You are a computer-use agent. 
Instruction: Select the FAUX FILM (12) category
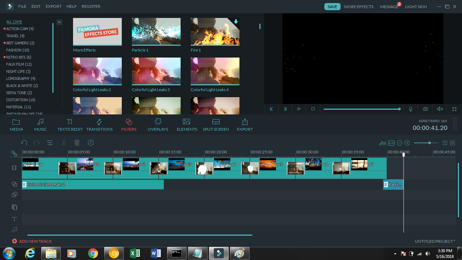(19, 64)
